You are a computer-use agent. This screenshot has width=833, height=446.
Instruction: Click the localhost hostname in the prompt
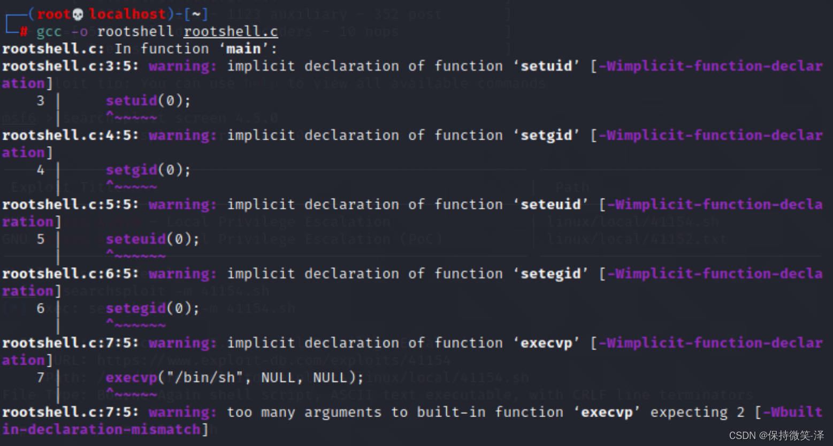[x=127, y=14]
